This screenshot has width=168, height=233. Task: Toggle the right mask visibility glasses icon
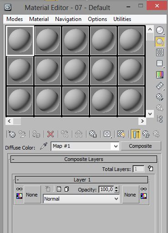pos(143,189)
